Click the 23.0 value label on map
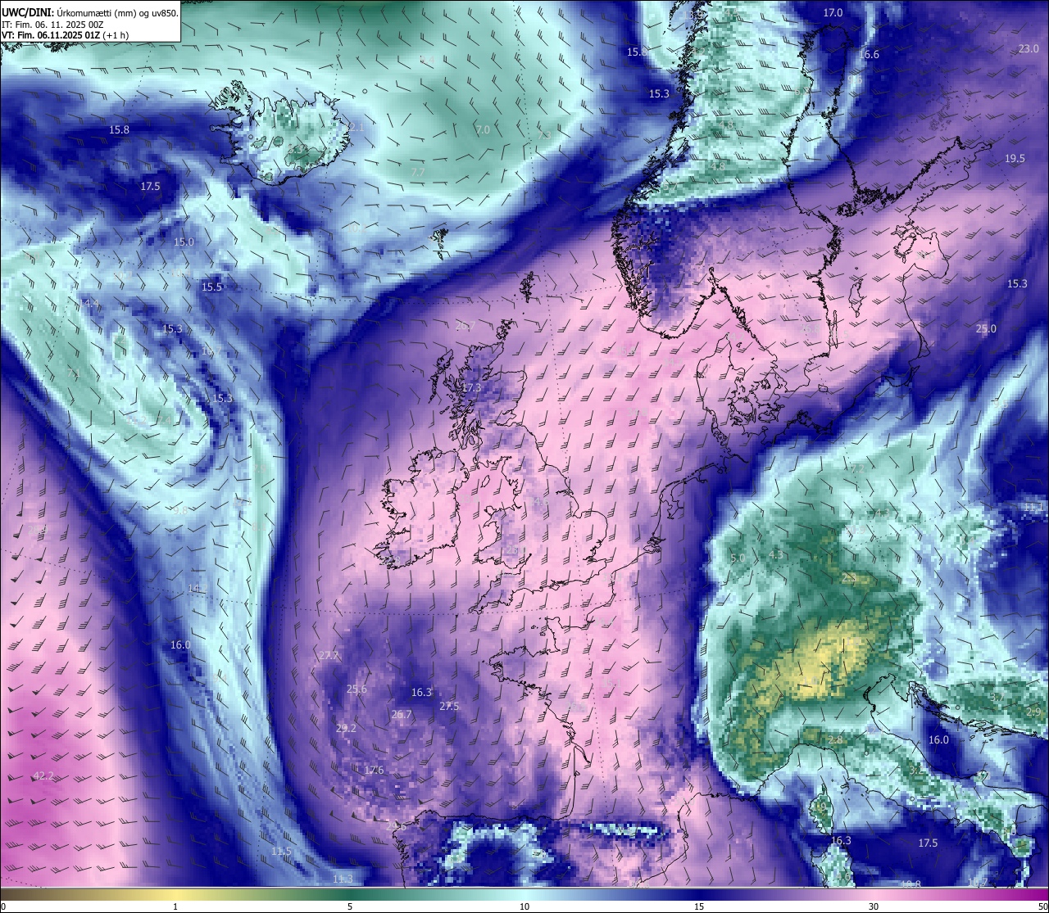1049x913 pixels. click(x=1029, y=49)
